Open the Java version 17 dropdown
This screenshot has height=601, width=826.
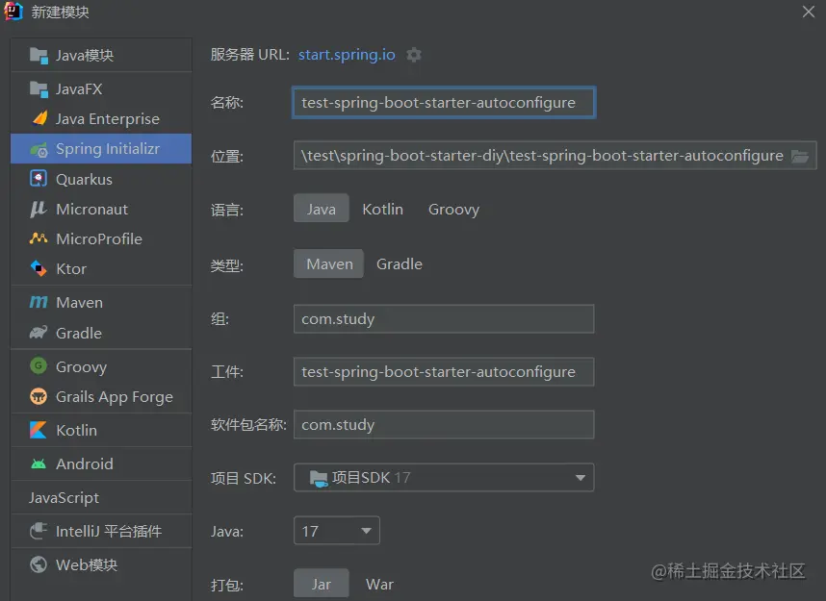(336, 531)
